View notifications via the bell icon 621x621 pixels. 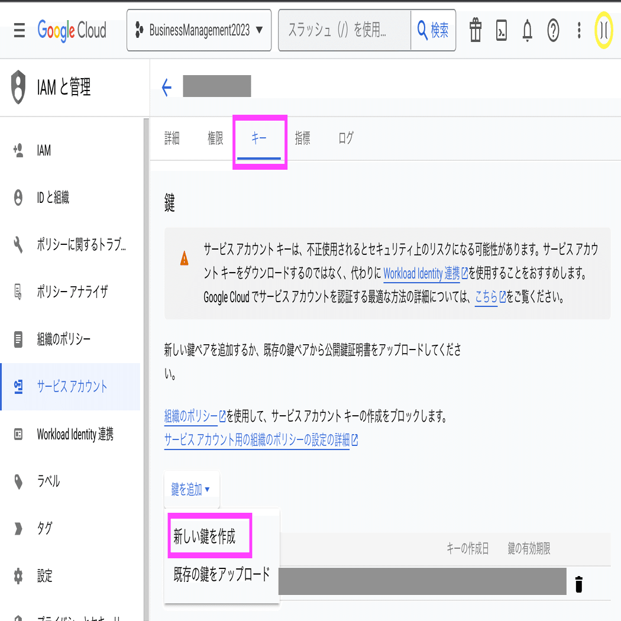click(527, 31)
